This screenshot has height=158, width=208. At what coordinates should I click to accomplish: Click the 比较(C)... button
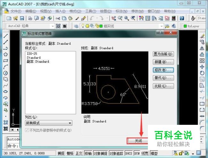[x=163, y=86]
